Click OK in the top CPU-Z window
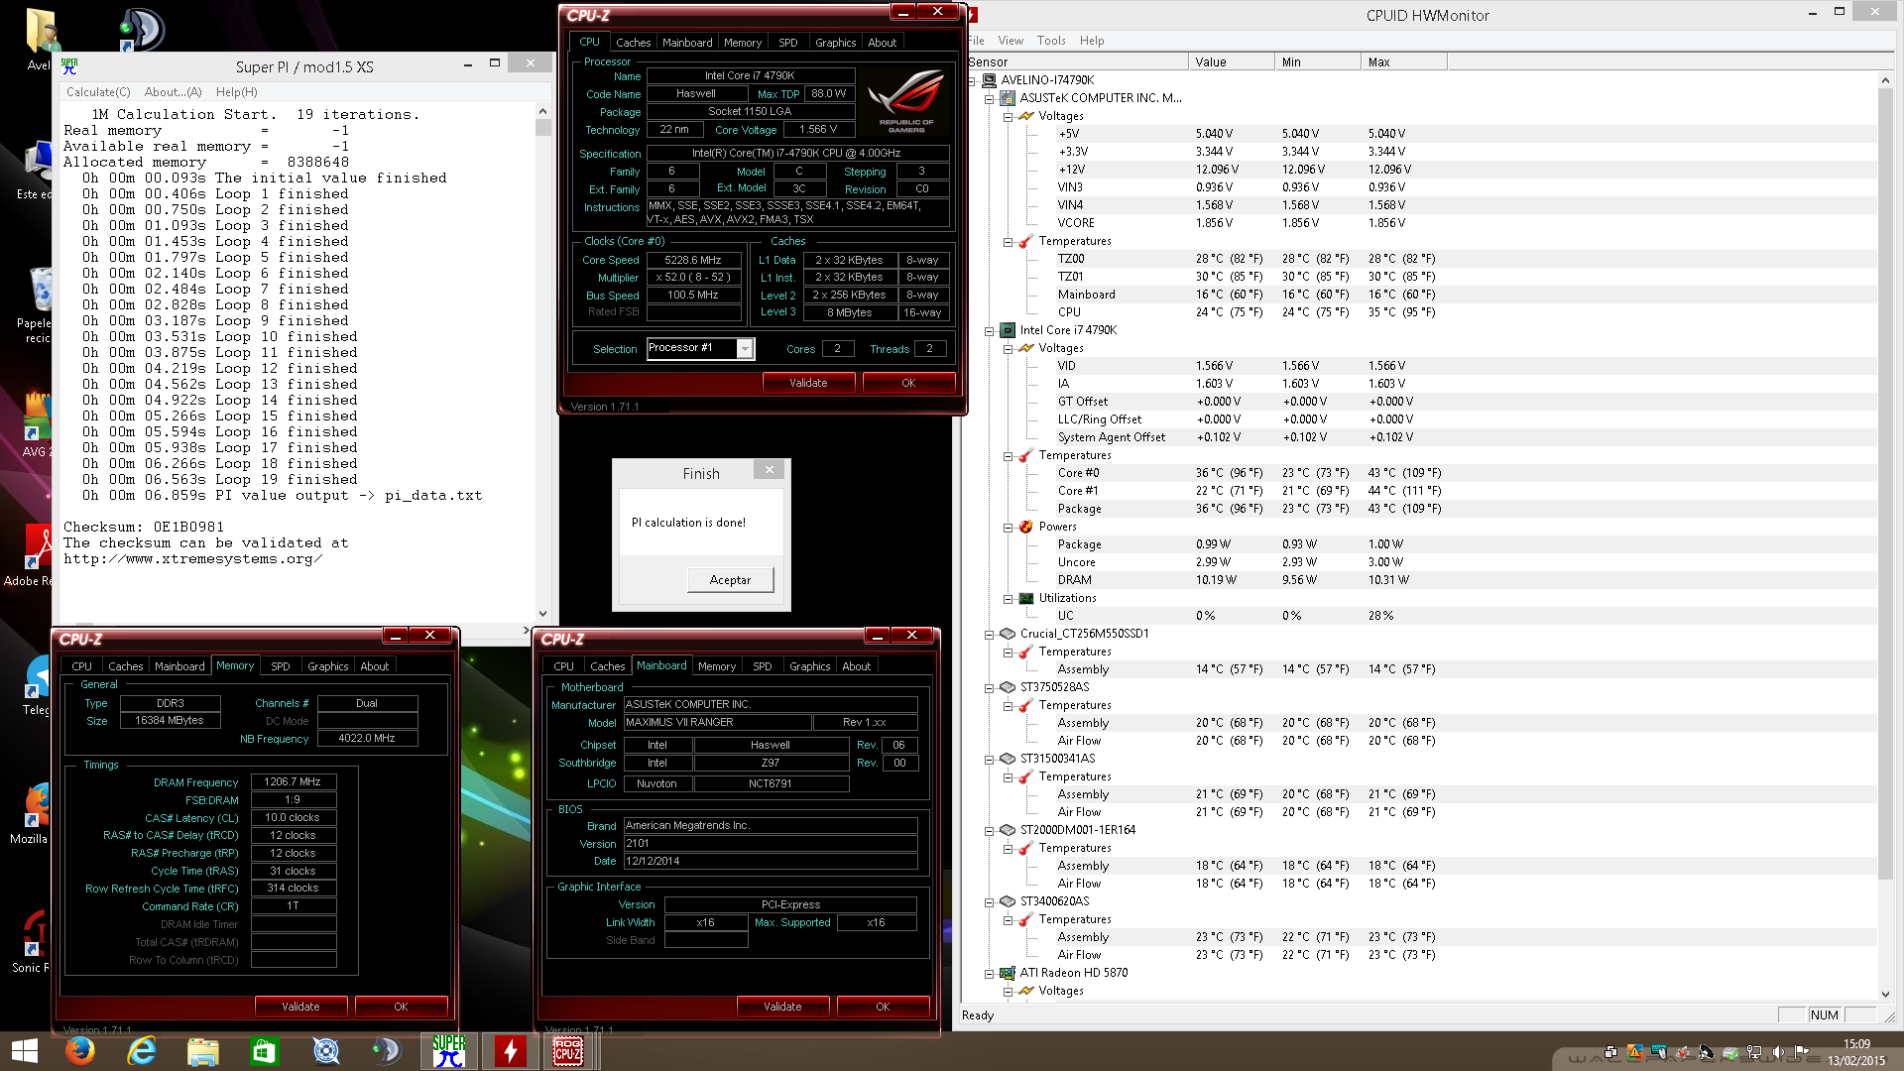This screenshot has width=1904, height=1071. pos(908,383)
